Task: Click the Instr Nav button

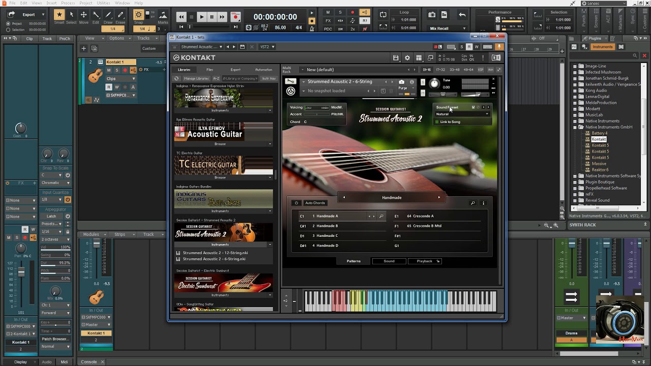Action: [x=269, y=79]
